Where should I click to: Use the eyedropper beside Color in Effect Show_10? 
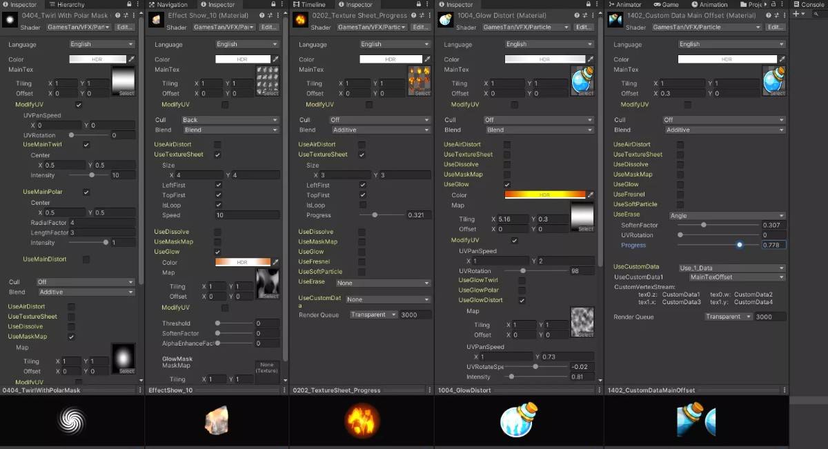[275, 59]
